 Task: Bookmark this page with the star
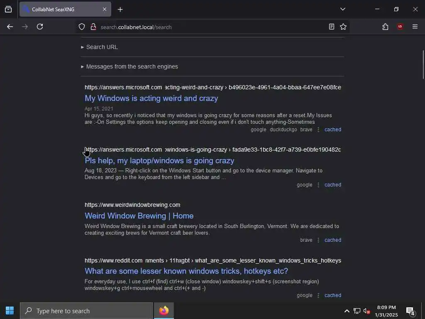(x=343, y=27)
